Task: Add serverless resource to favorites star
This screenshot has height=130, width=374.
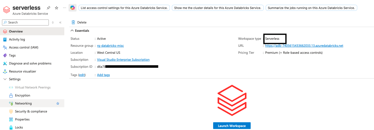Action: click(57, 8)
